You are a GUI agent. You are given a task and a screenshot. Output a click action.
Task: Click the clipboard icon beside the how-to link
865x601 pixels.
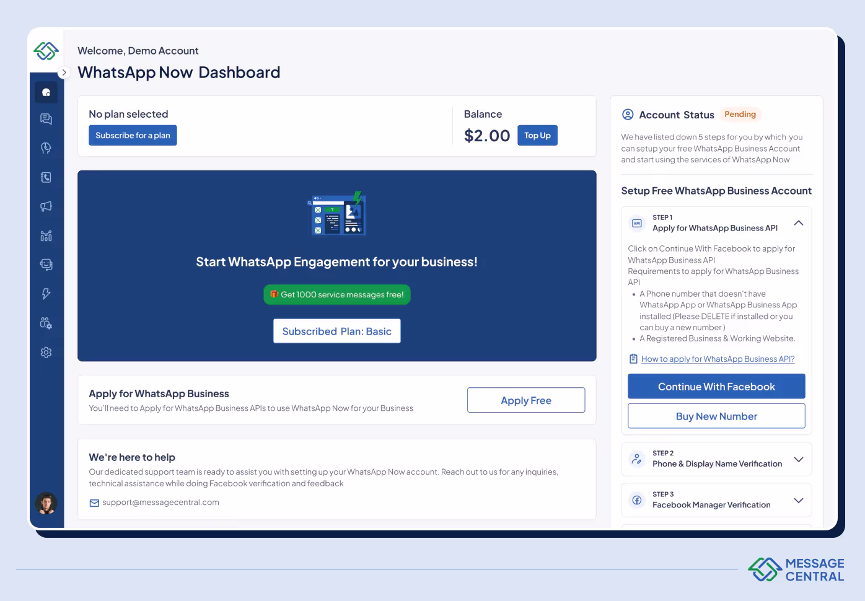pos(633,359)
